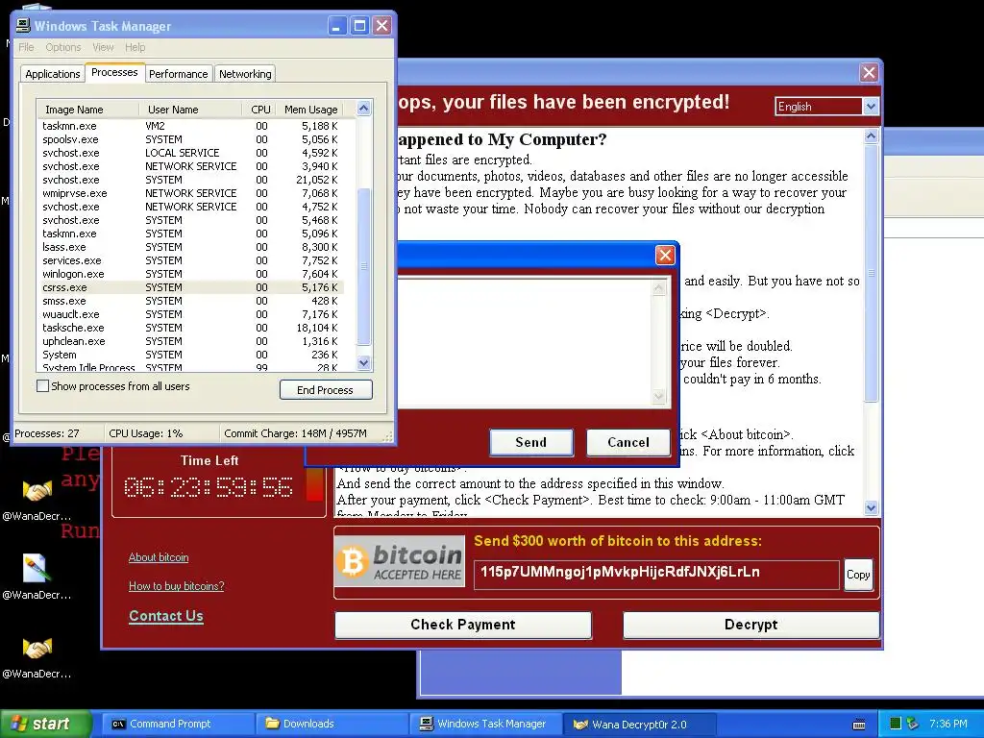Image resolution: width=984 pixels, height=738 pixels.
Task: Click the End Process button
Action: click(x=326, y=390)
